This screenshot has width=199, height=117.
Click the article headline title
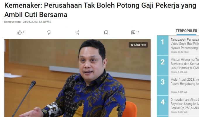tap(100, 10)
